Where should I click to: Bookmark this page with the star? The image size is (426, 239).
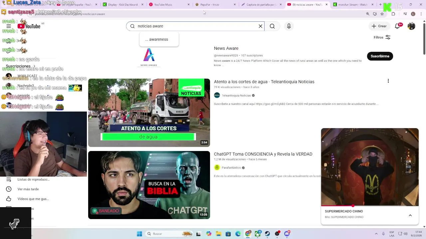tap(382, 14)
